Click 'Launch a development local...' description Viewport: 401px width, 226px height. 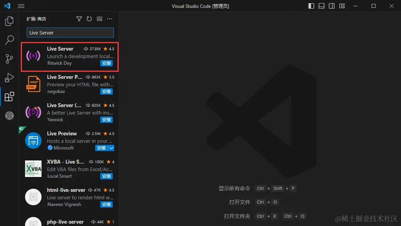(x=80, y=56)
